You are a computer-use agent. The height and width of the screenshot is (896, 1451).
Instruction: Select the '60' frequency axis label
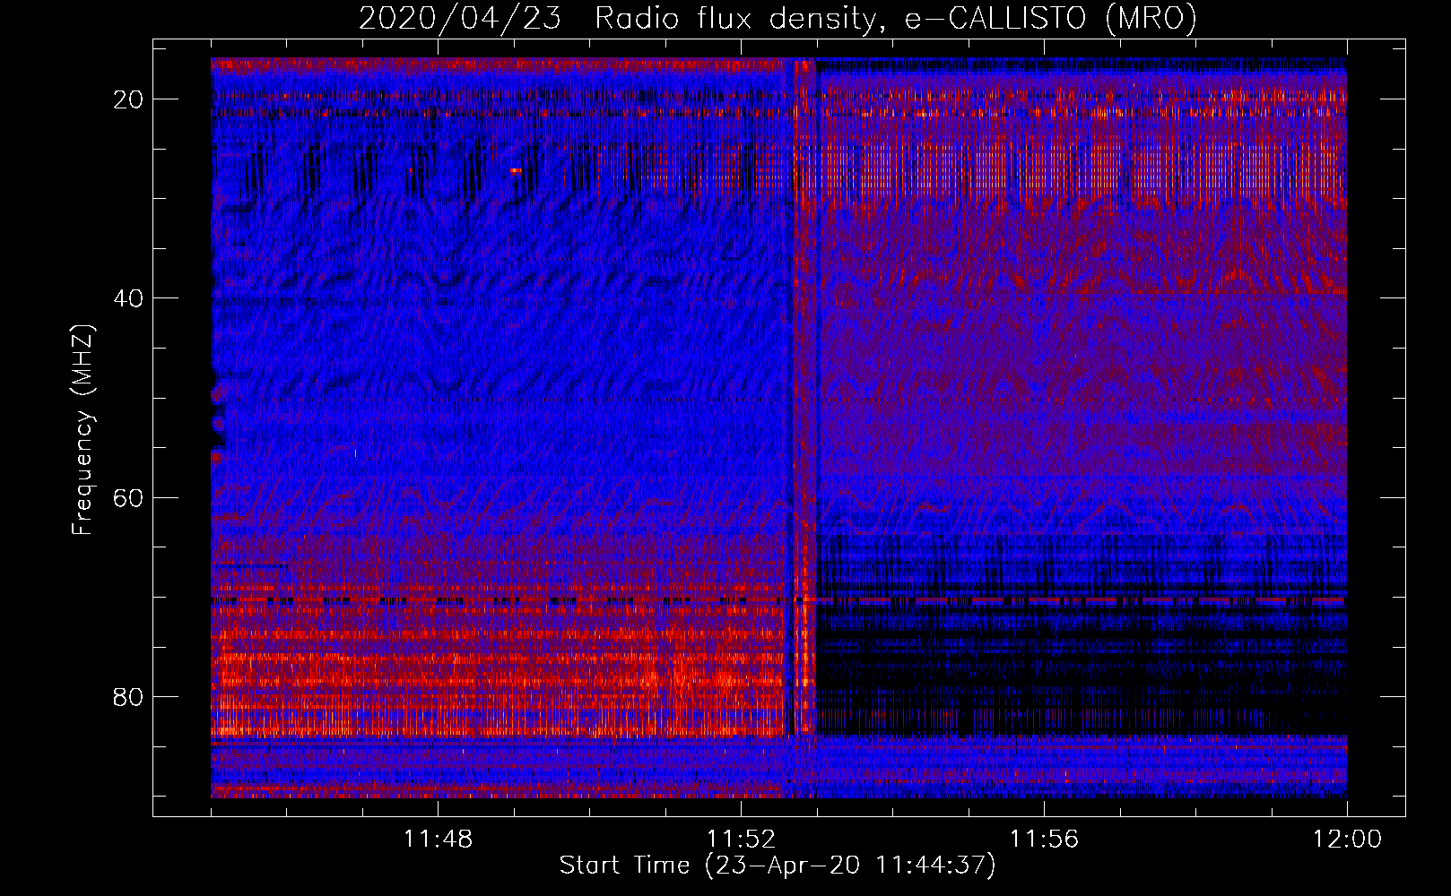(128, 497)
